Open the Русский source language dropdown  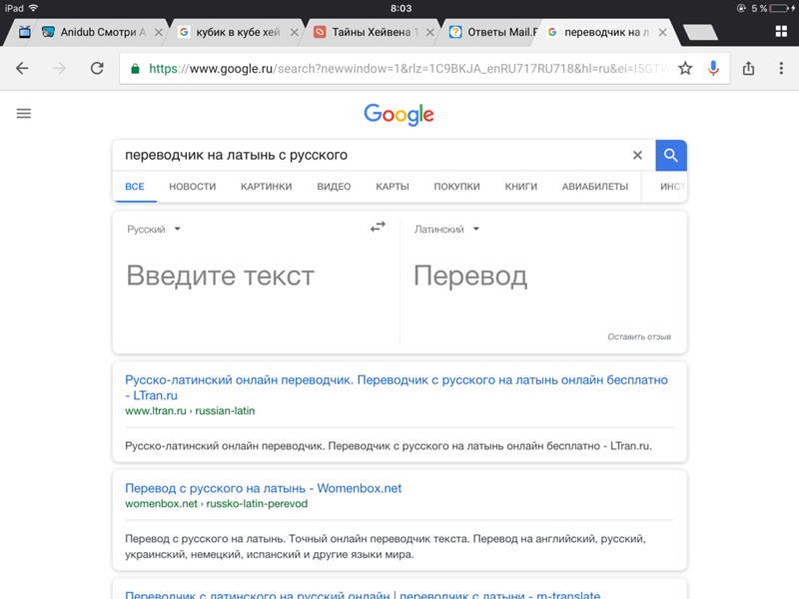coord(154,230)
